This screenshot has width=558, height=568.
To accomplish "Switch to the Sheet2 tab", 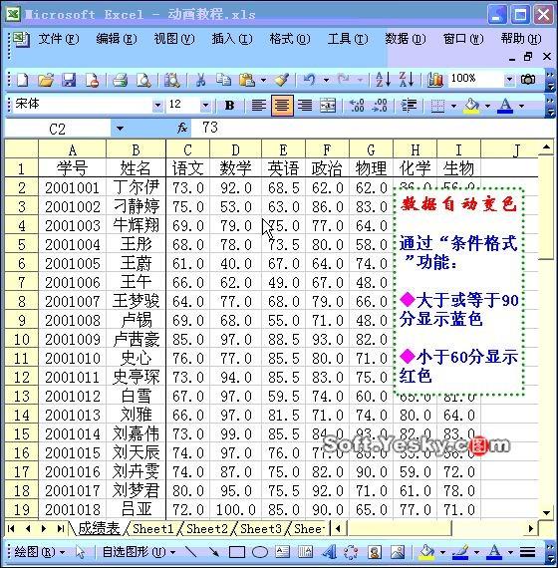I will pos(207,528).
